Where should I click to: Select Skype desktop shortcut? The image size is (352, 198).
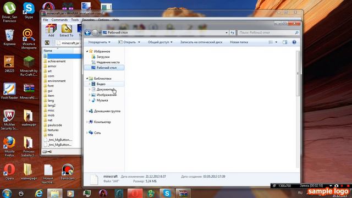pyautogui.click(x=29, y=10)
